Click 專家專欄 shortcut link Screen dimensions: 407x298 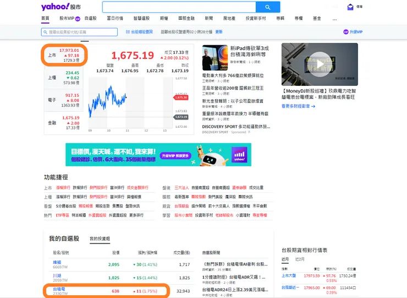click(260, 215)
